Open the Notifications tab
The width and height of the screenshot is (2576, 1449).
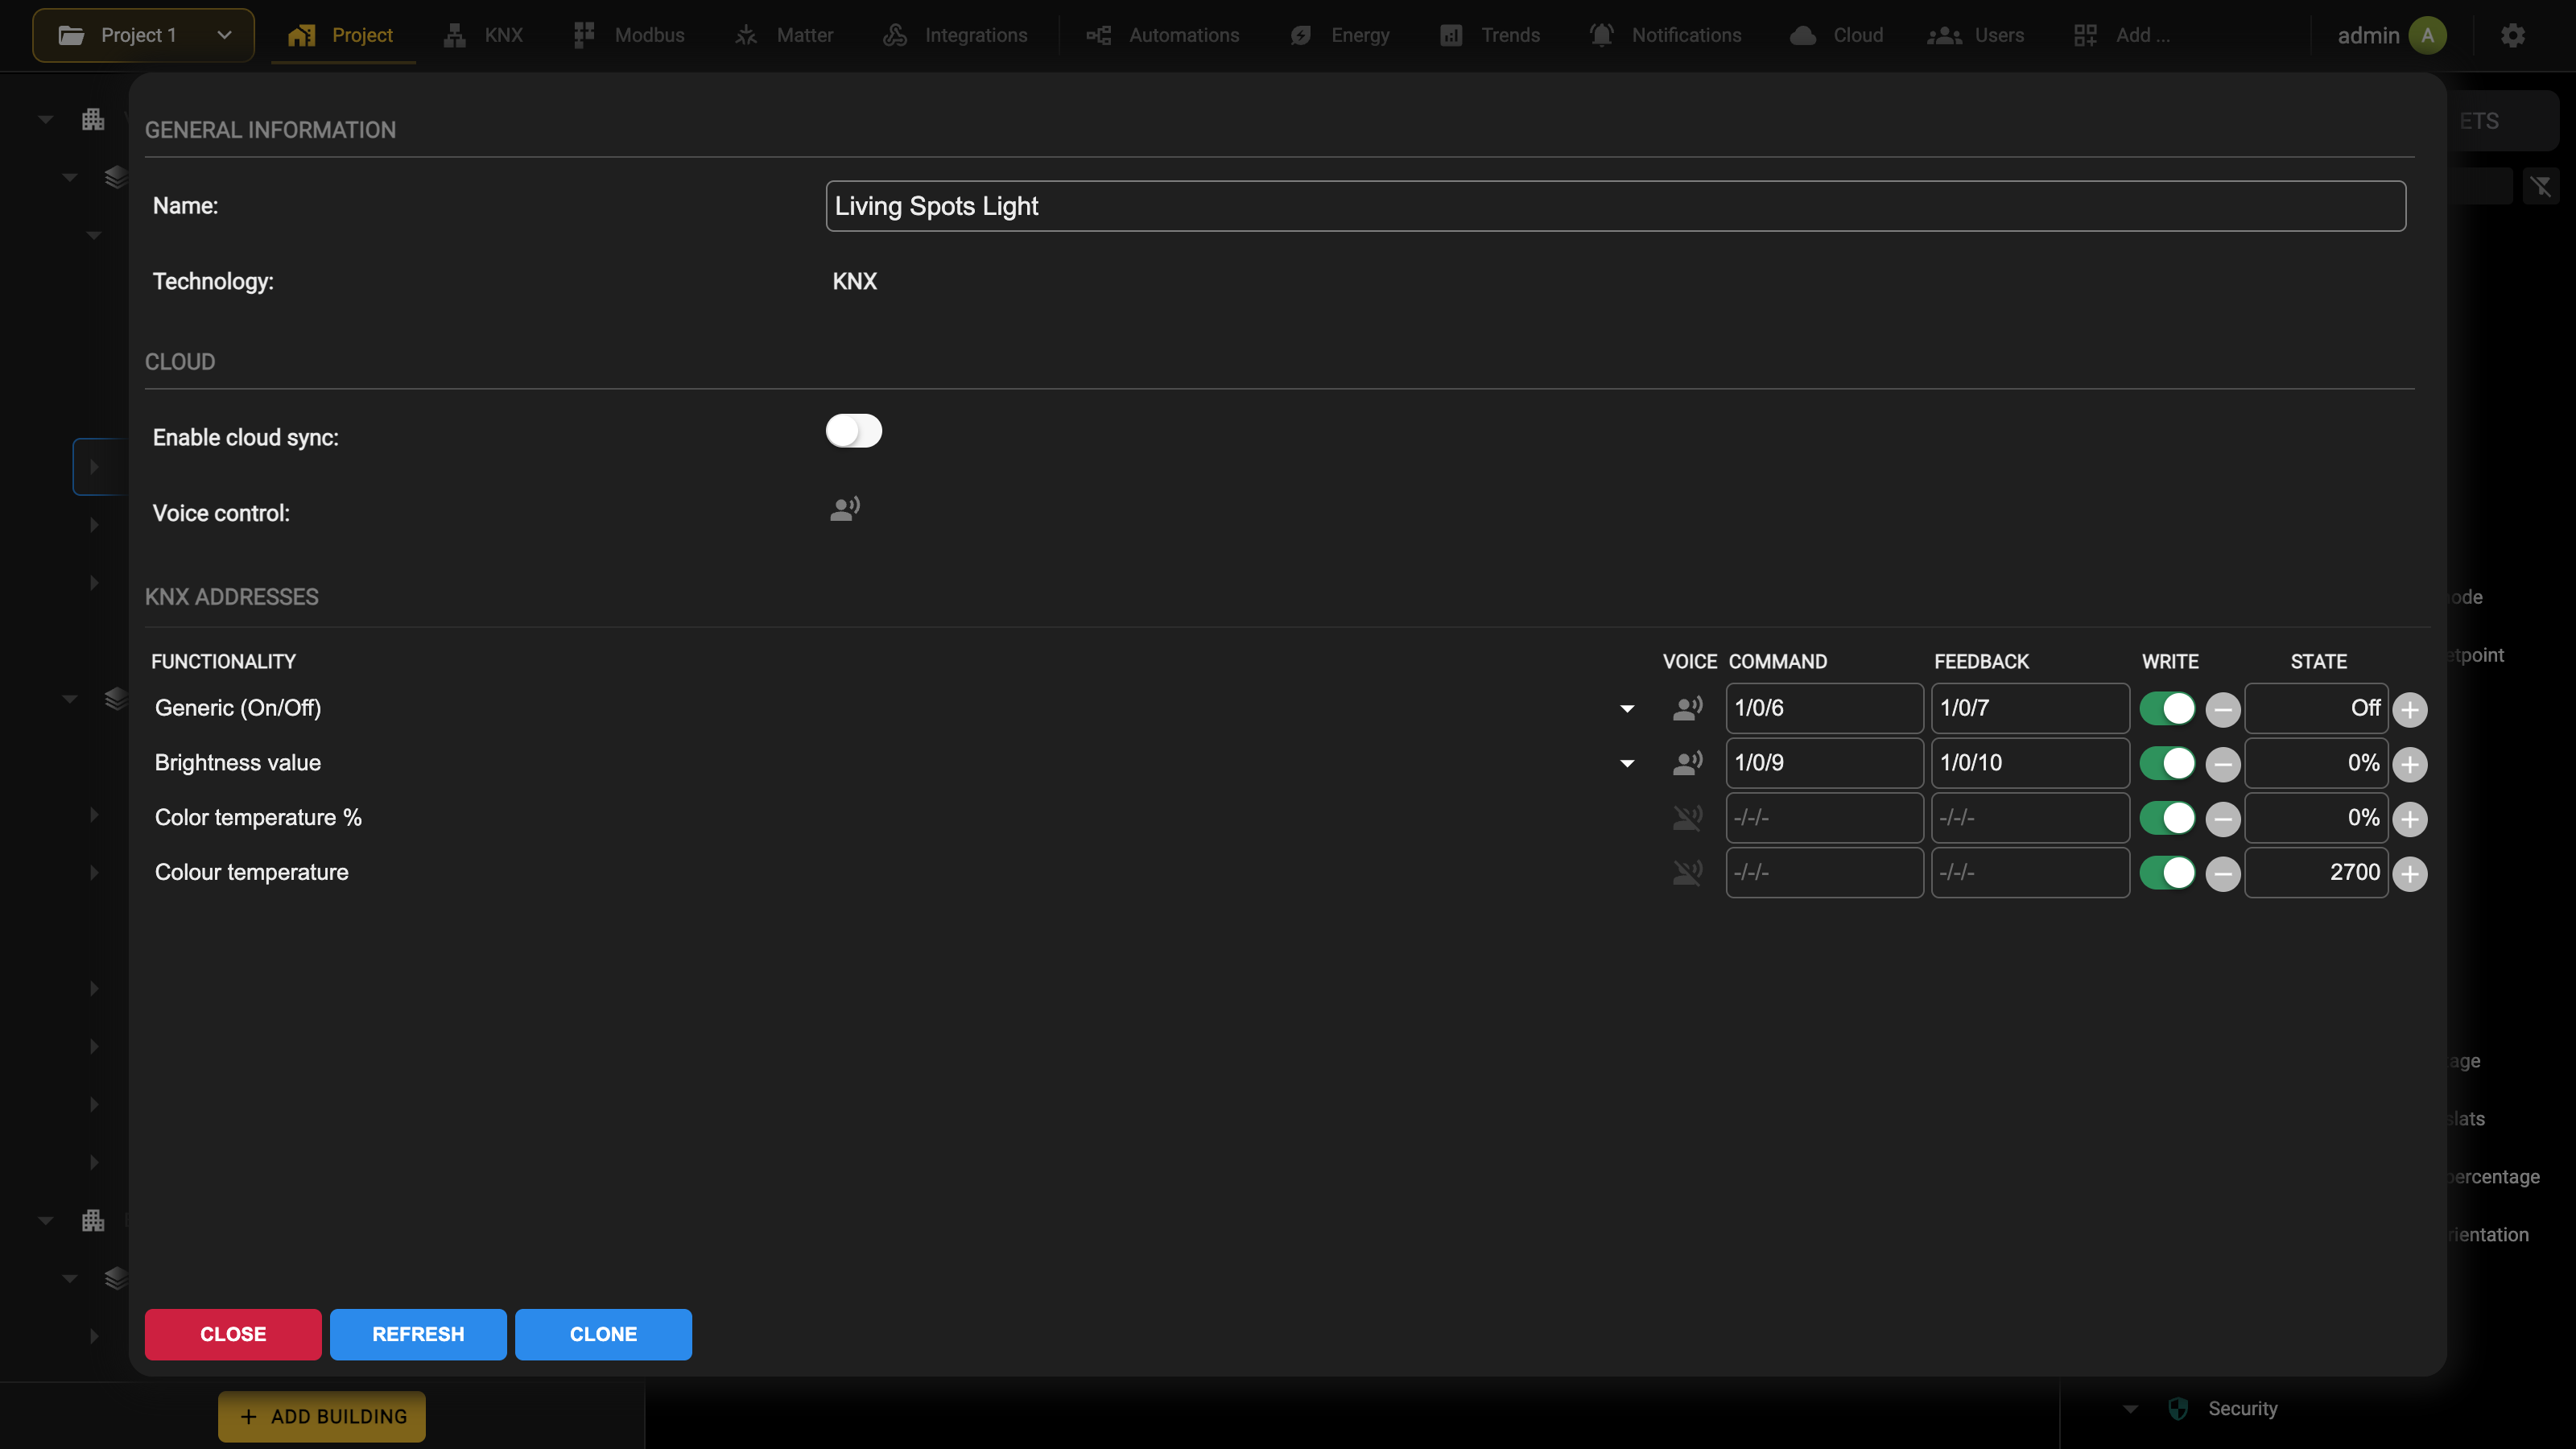point(1666,35)
